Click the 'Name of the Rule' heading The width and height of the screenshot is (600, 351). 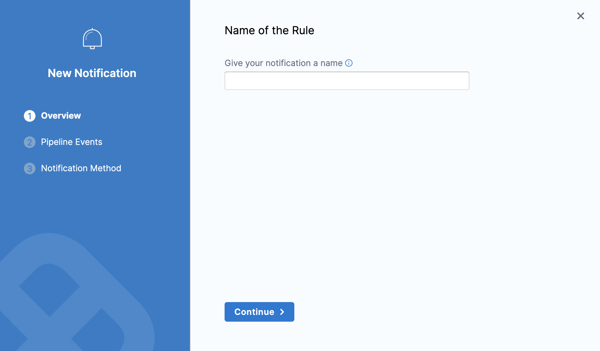pos(269,31)
